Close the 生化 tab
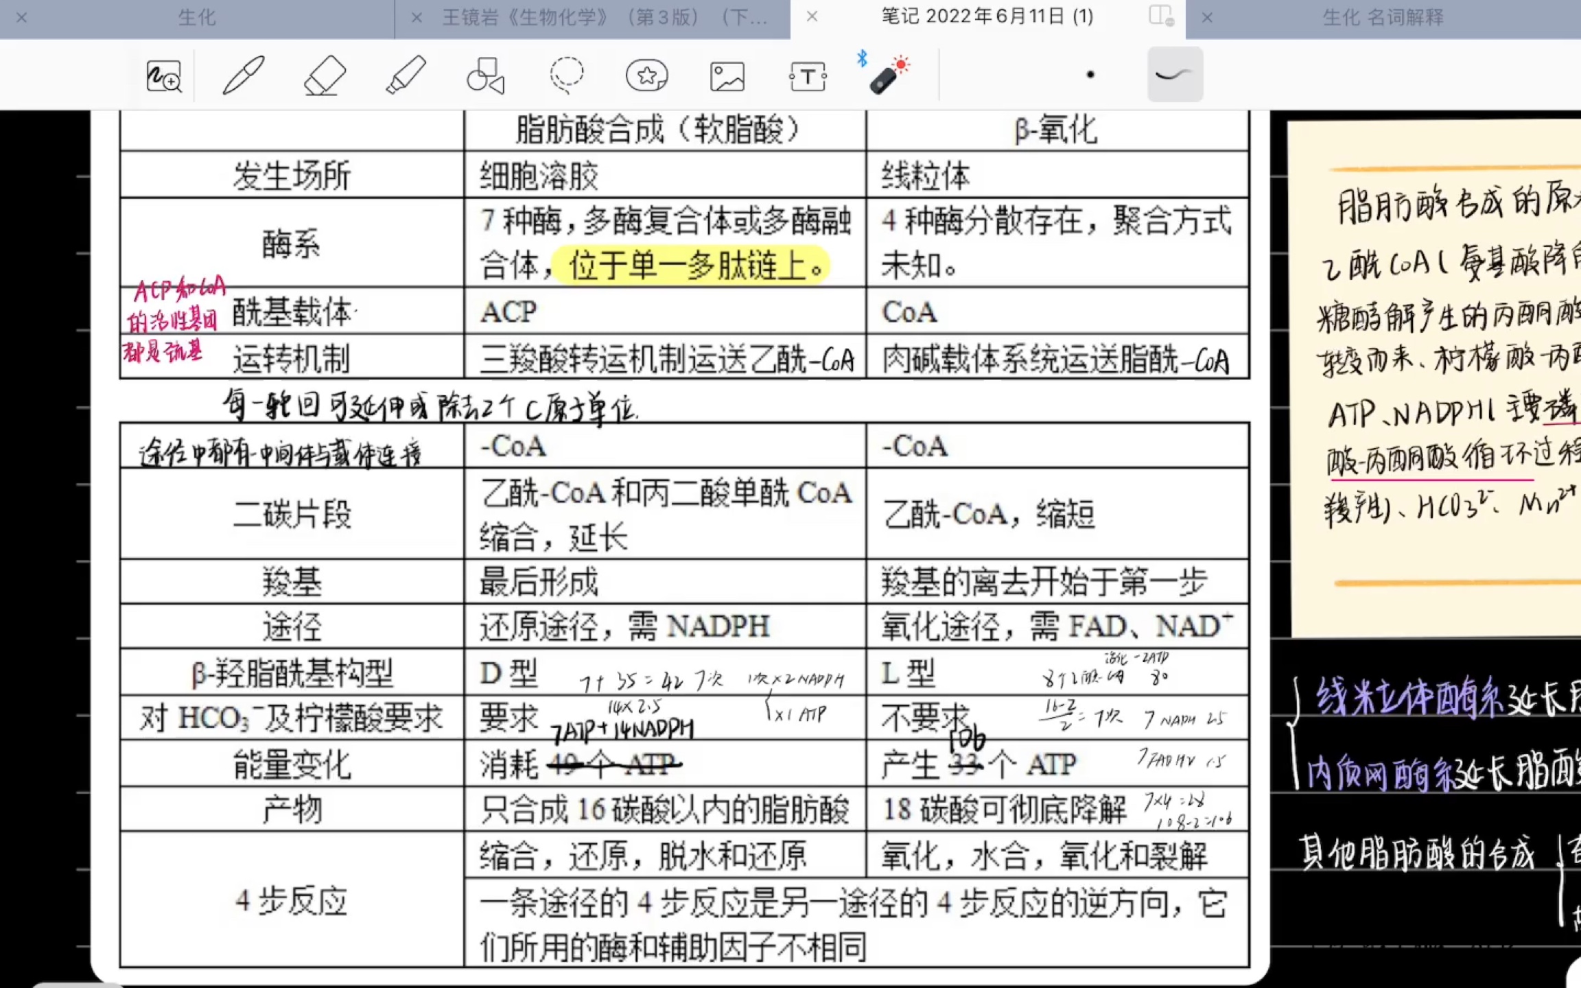1581x988 pixels. point(22,17)
